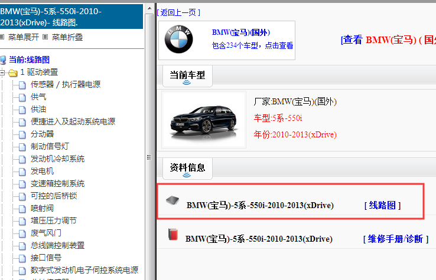The width and height of the screenshot is (436, 280).
Task: Open 传感器 / 执行器电源 tree entry
Action: click(66, 84)
